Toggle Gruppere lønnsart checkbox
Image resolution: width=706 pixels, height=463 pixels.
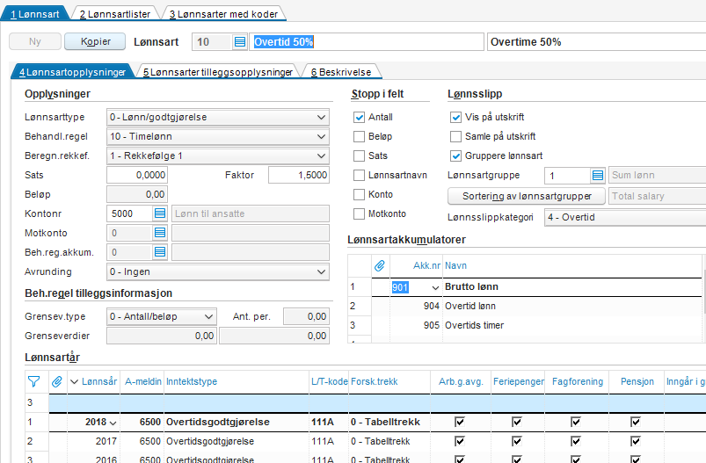click(x=455, y=156)
